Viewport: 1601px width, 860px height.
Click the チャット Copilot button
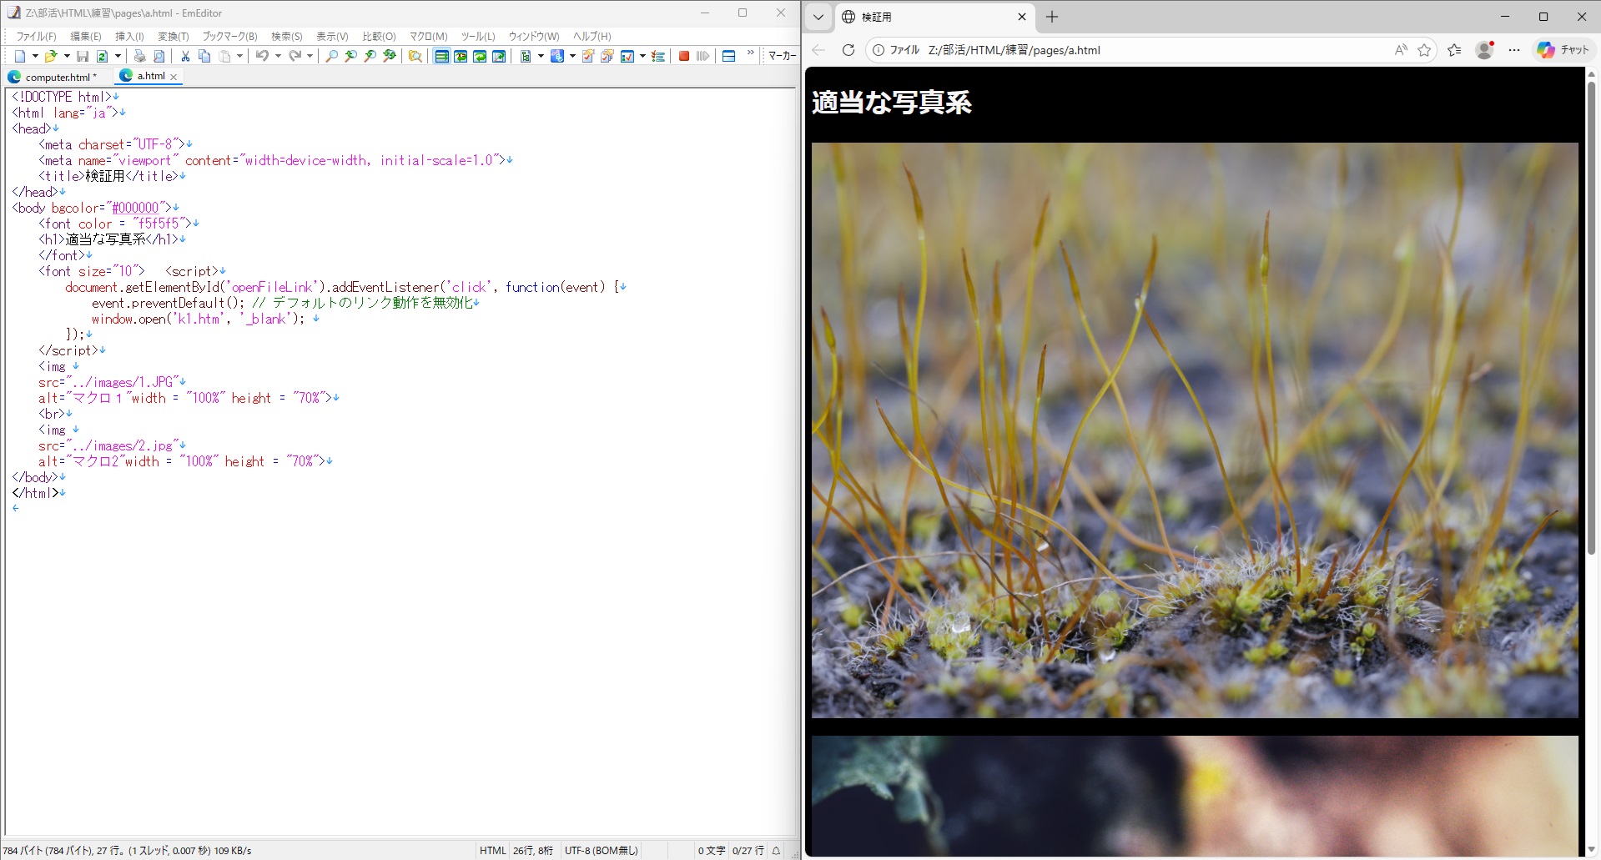click(x=1563, y=50)
